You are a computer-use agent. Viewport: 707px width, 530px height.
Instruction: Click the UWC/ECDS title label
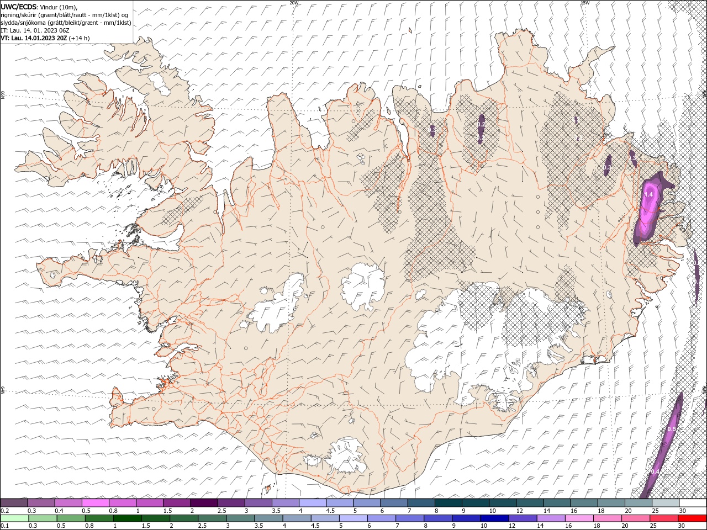18,7
